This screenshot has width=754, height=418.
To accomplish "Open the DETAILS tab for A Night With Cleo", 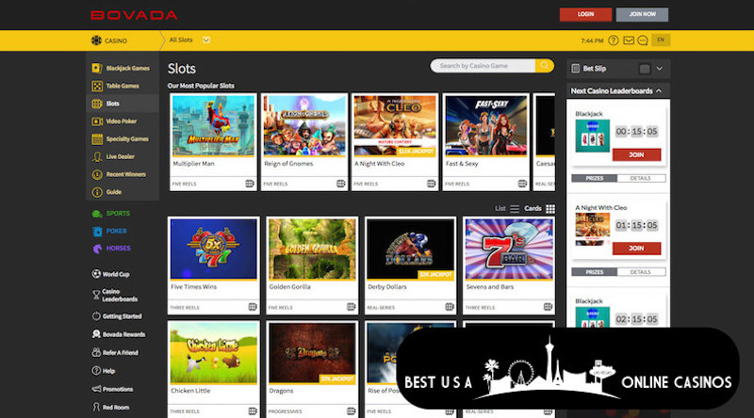I will [x=641, y=272].
